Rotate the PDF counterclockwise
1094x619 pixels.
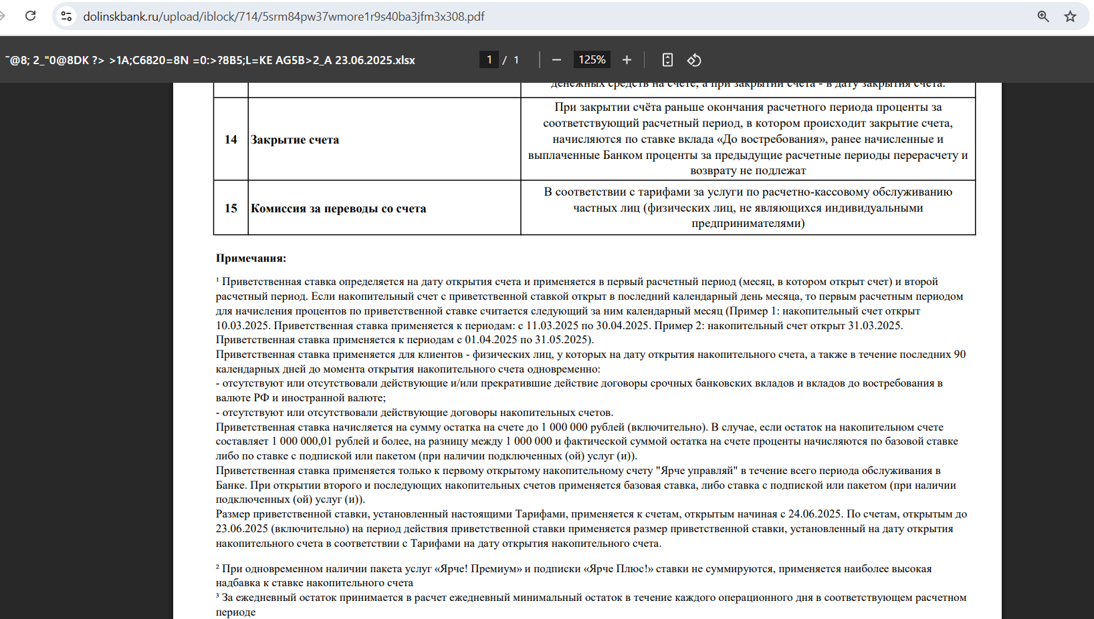click(x=694, y=59)
